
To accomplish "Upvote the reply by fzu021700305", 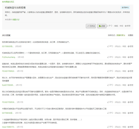I will (108, 85).
